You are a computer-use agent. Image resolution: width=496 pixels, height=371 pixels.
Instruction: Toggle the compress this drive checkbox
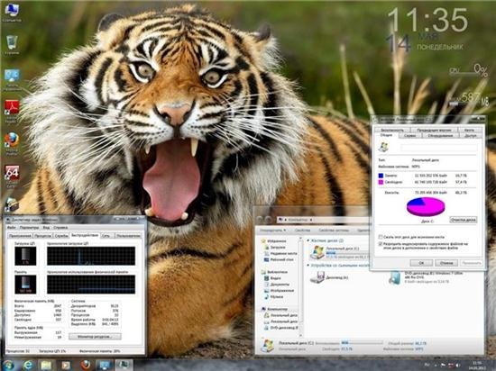381,237
